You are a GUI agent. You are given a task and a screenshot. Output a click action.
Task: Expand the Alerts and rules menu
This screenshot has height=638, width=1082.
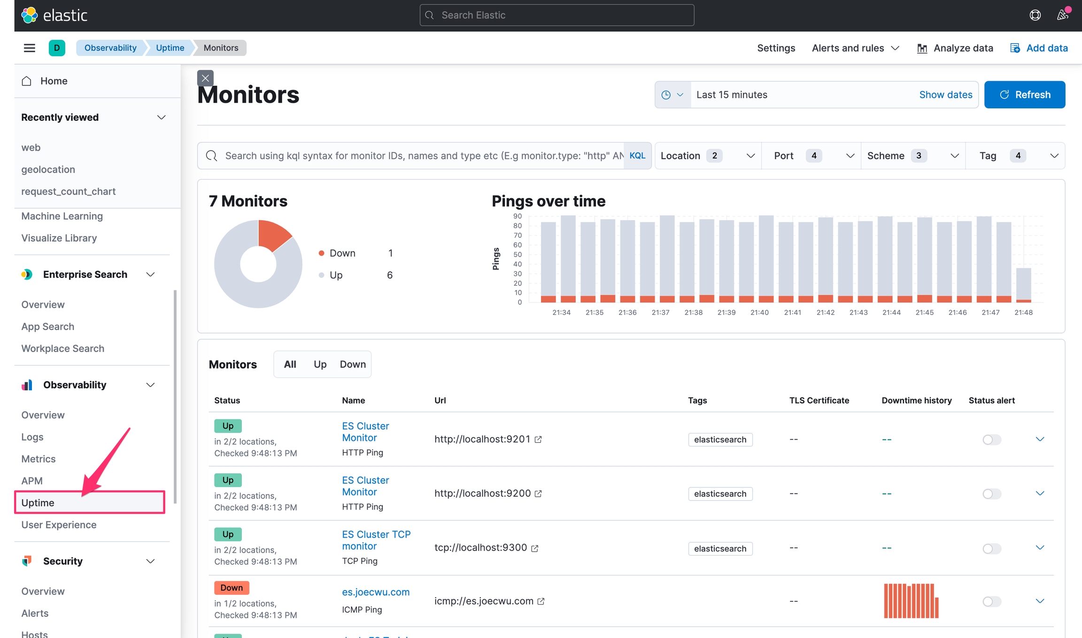click(855, 48)
